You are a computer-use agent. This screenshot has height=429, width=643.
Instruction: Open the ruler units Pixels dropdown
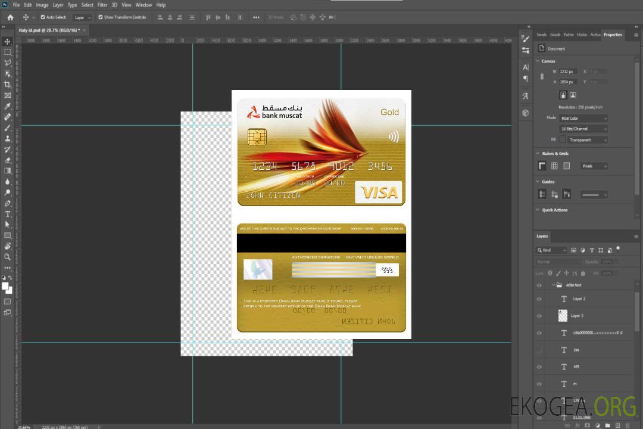pos(594,166)
